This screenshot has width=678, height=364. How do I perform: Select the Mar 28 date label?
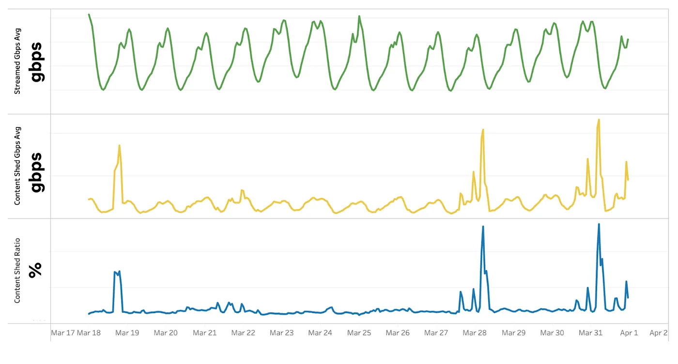pos(475,333)
